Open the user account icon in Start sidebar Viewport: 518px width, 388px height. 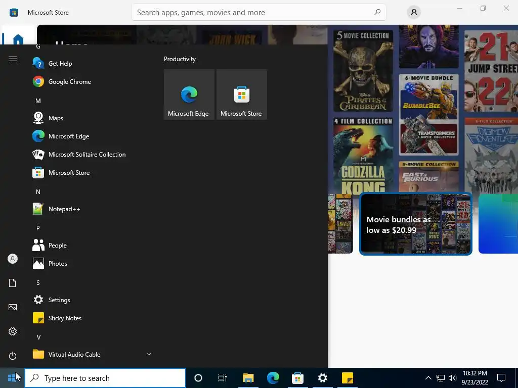[13, 259]
